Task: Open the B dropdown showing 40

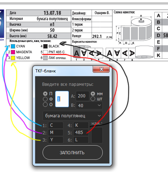Action: pyautogui.click(x=89, y=105)
